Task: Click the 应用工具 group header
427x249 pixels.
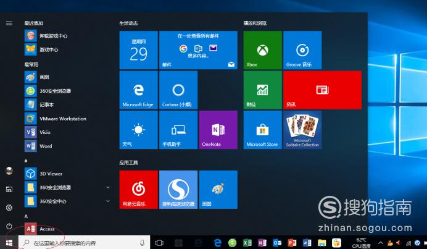Action: tap(128, 163)
